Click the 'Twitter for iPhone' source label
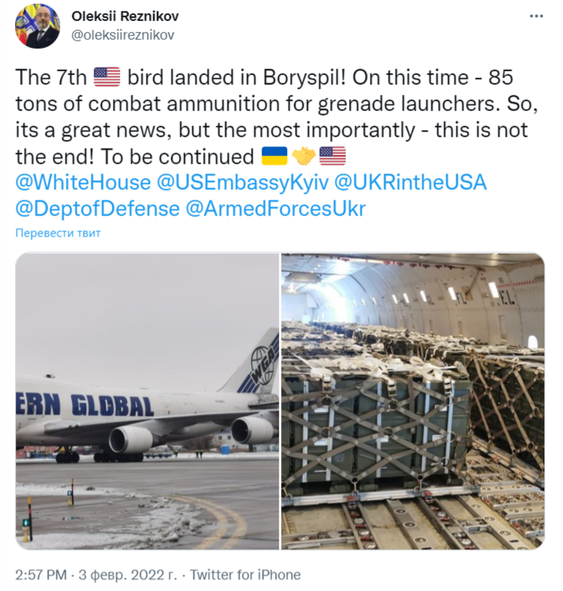Screen dimensions: 563x591 click(245, 575)
